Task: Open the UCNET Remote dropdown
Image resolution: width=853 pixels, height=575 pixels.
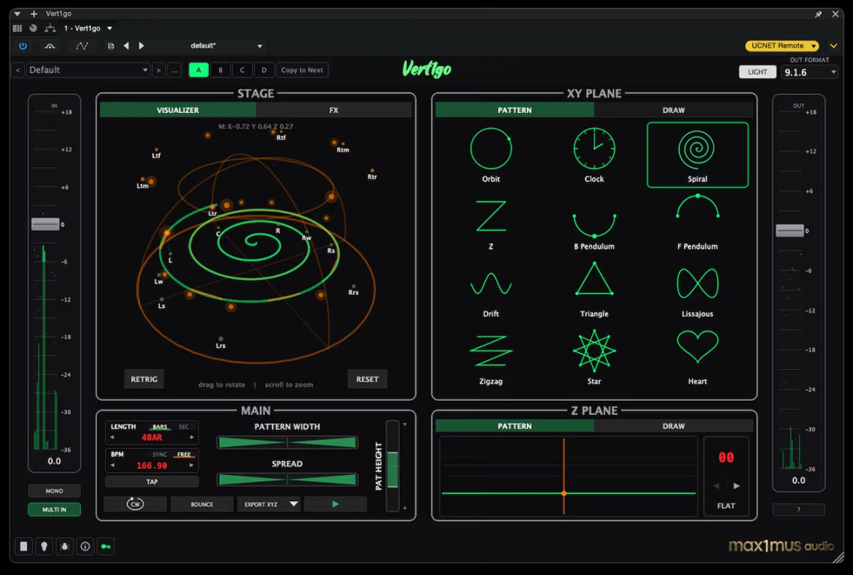Action: tap(782, 45)
